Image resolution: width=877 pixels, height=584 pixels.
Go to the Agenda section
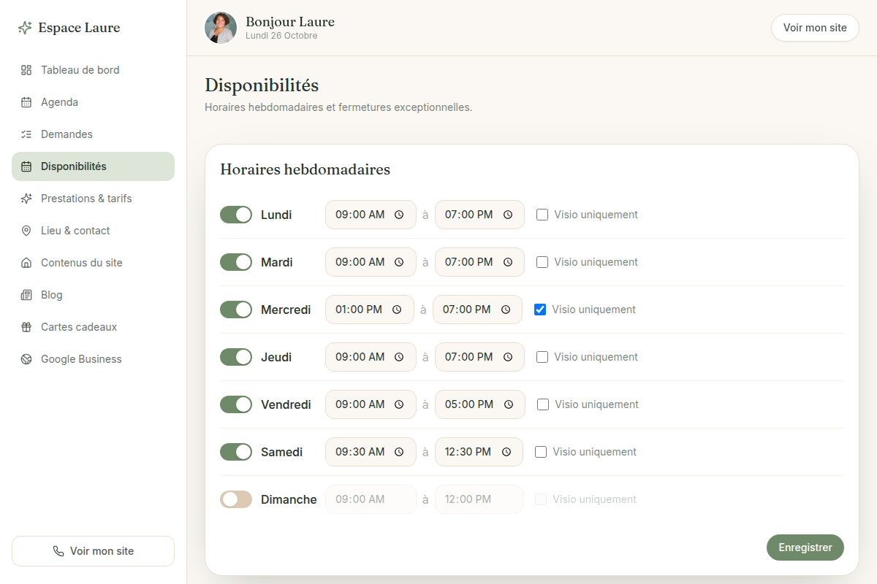(x=93, y=102)
